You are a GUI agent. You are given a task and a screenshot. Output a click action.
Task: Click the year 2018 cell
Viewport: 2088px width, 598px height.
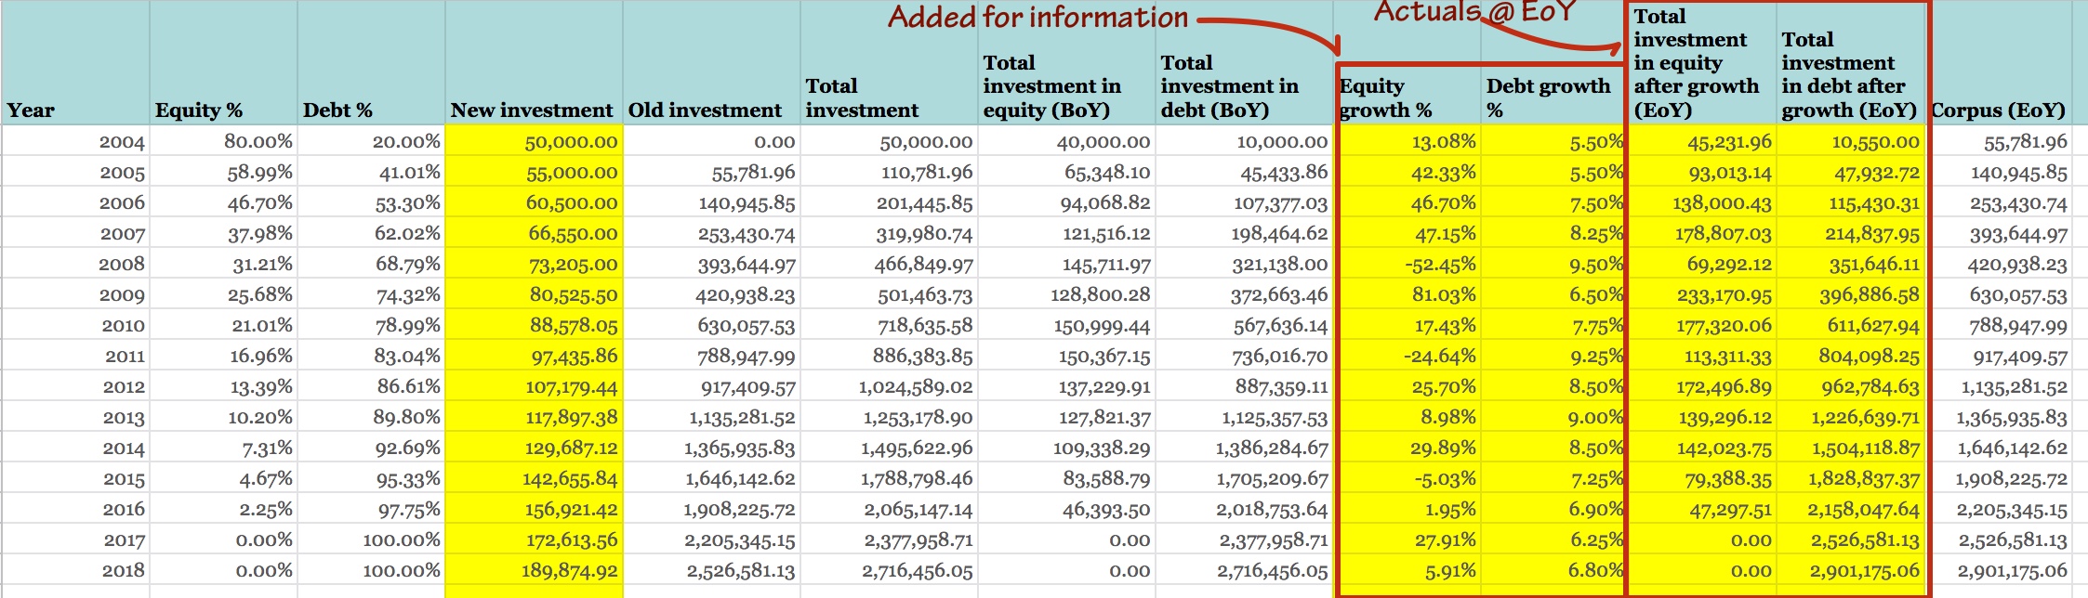click(75, 570)
